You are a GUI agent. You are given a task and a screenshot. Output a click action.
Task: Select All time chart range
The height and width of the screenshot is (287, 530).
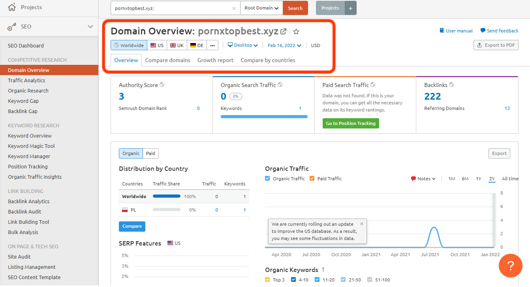[510, 179]
